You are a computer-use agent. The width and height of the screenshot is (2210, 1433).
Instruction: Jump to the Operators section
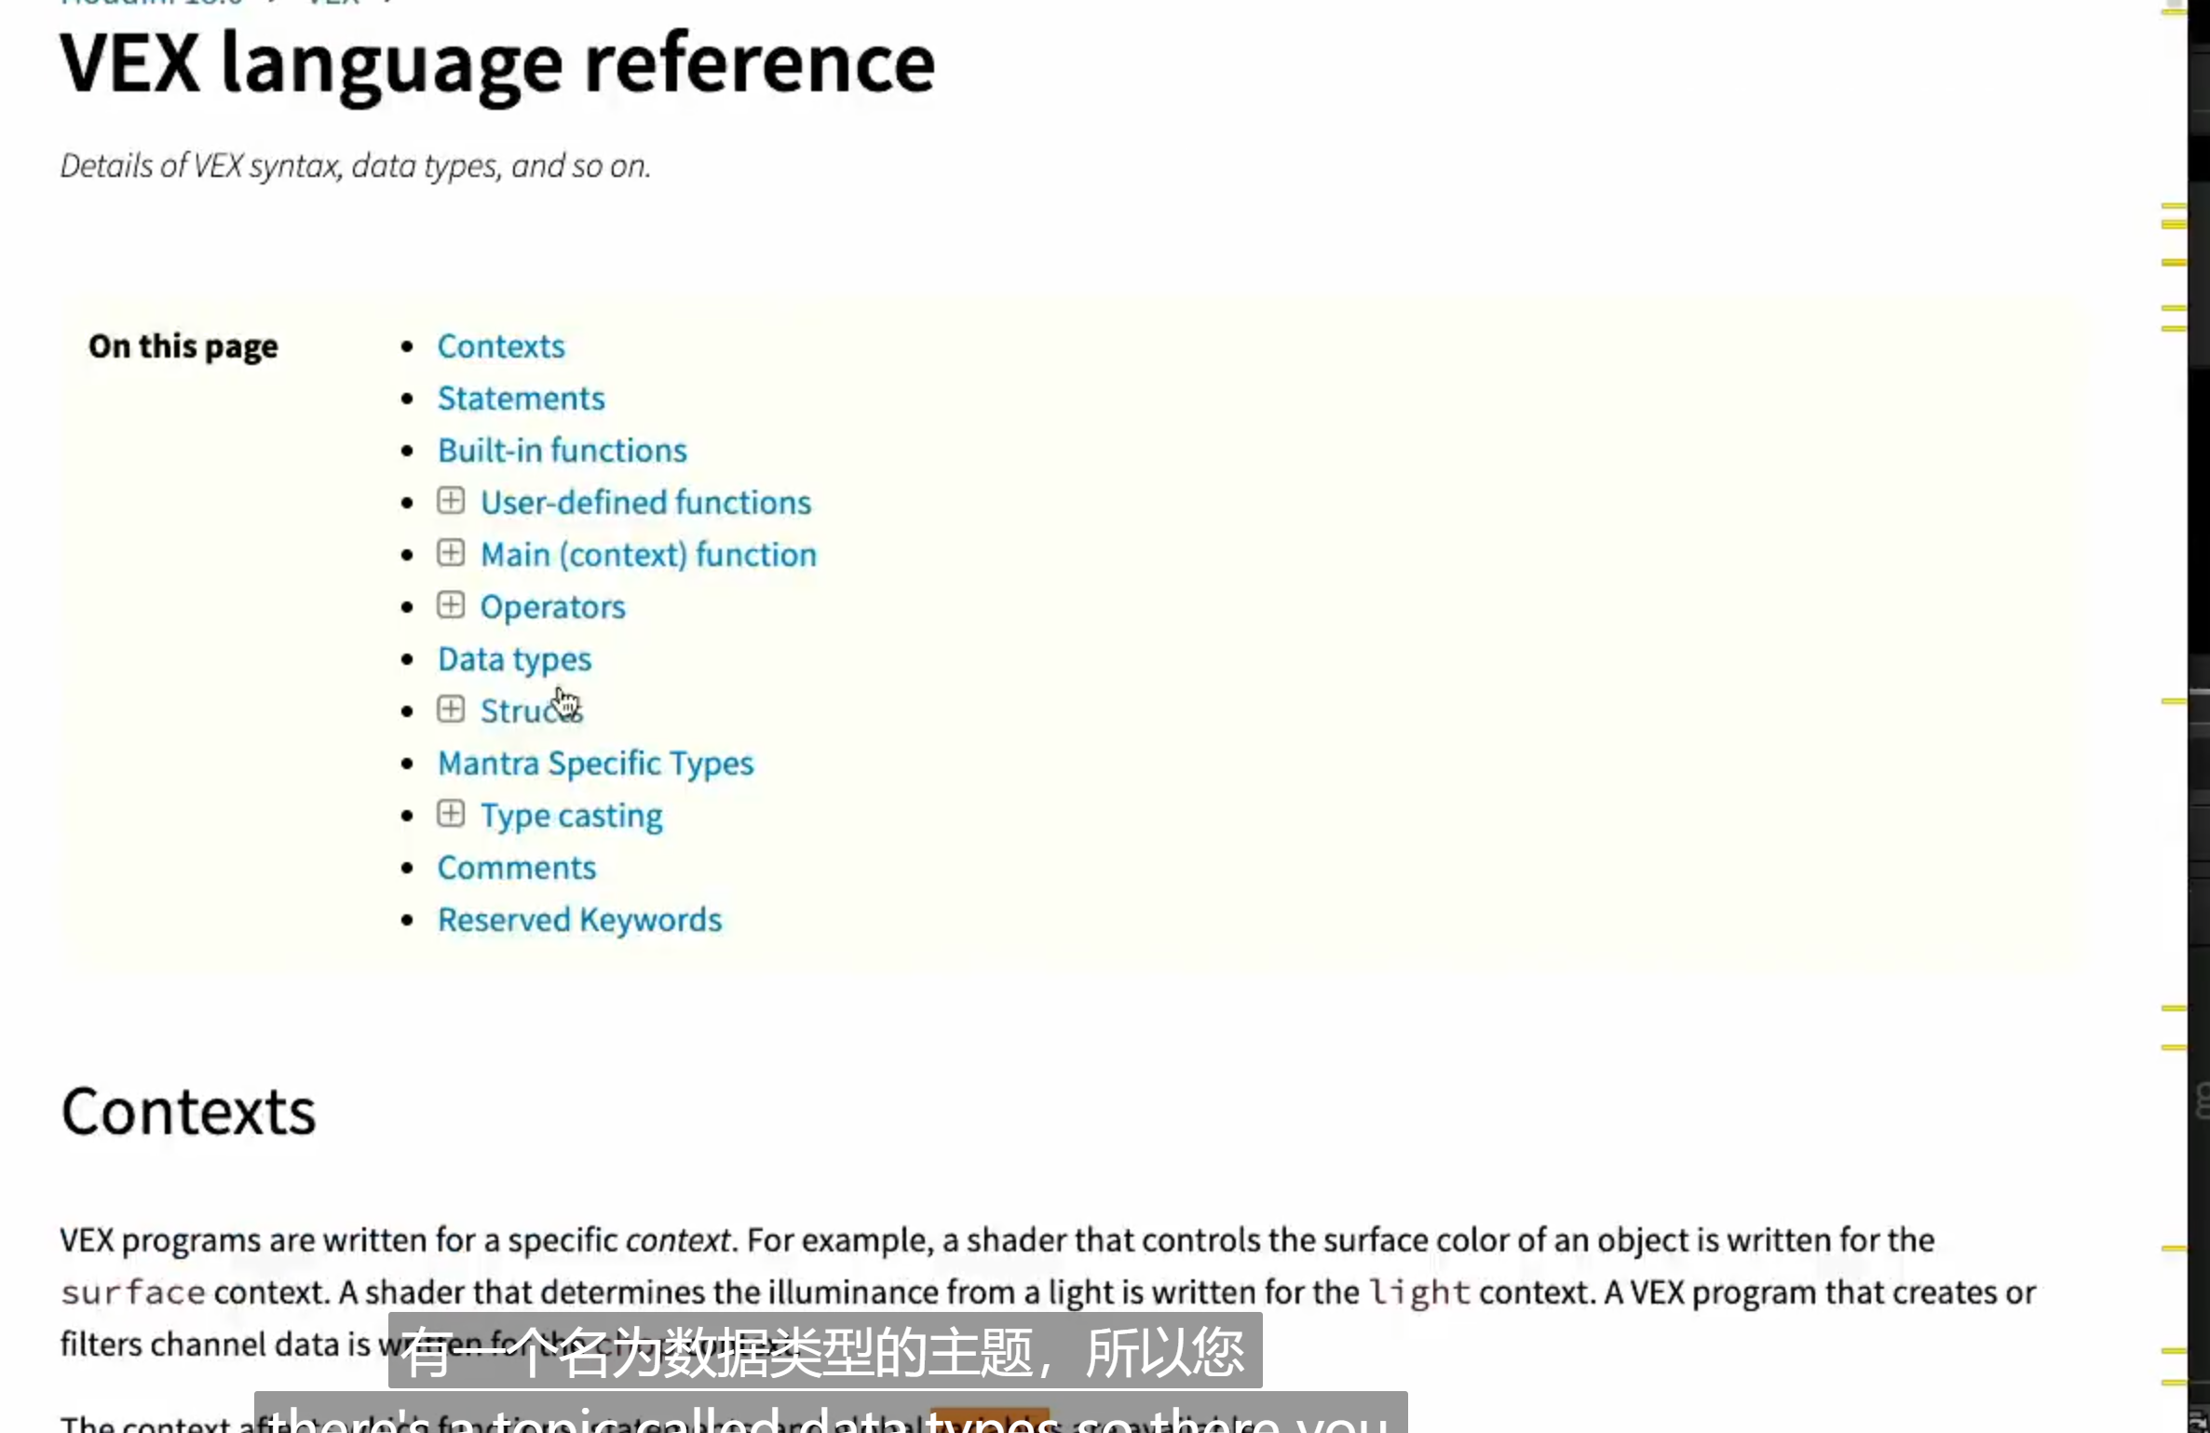(552, 607)
